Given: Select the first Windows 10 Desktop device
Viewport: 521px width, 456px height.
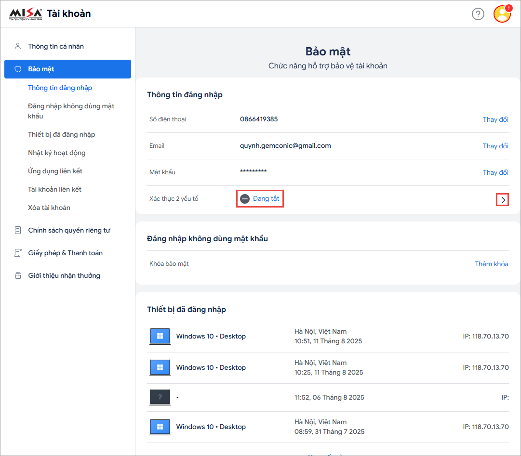Looking at the screenshot, I should 211,336.
